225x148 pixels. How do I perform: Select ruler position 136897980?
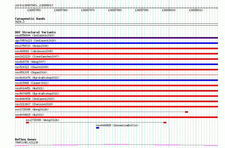pyautogui.click(x=115, y=10)
